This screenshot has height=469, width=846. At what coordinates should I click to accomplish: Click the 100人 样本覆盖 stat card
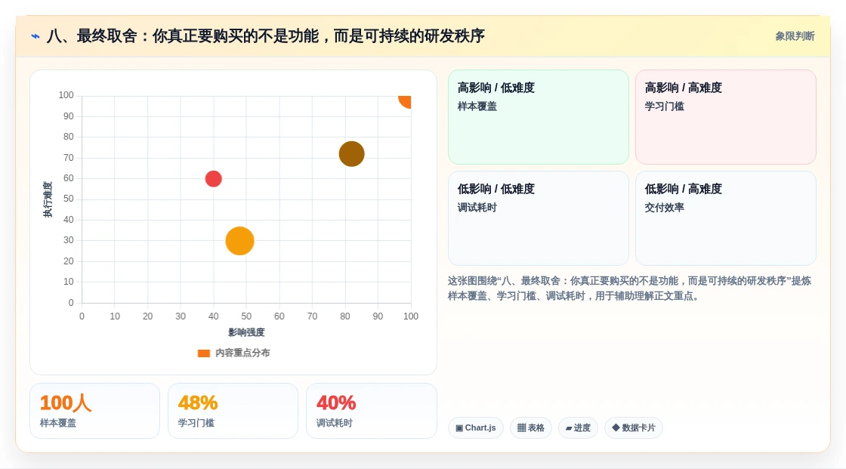click(x=95, y=411)
